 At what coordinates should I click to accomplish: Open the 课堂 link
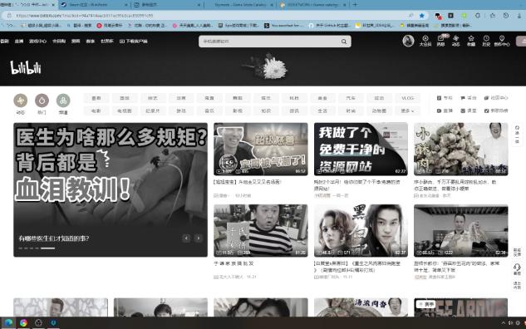pyautogui.click(x=469, y=110)
